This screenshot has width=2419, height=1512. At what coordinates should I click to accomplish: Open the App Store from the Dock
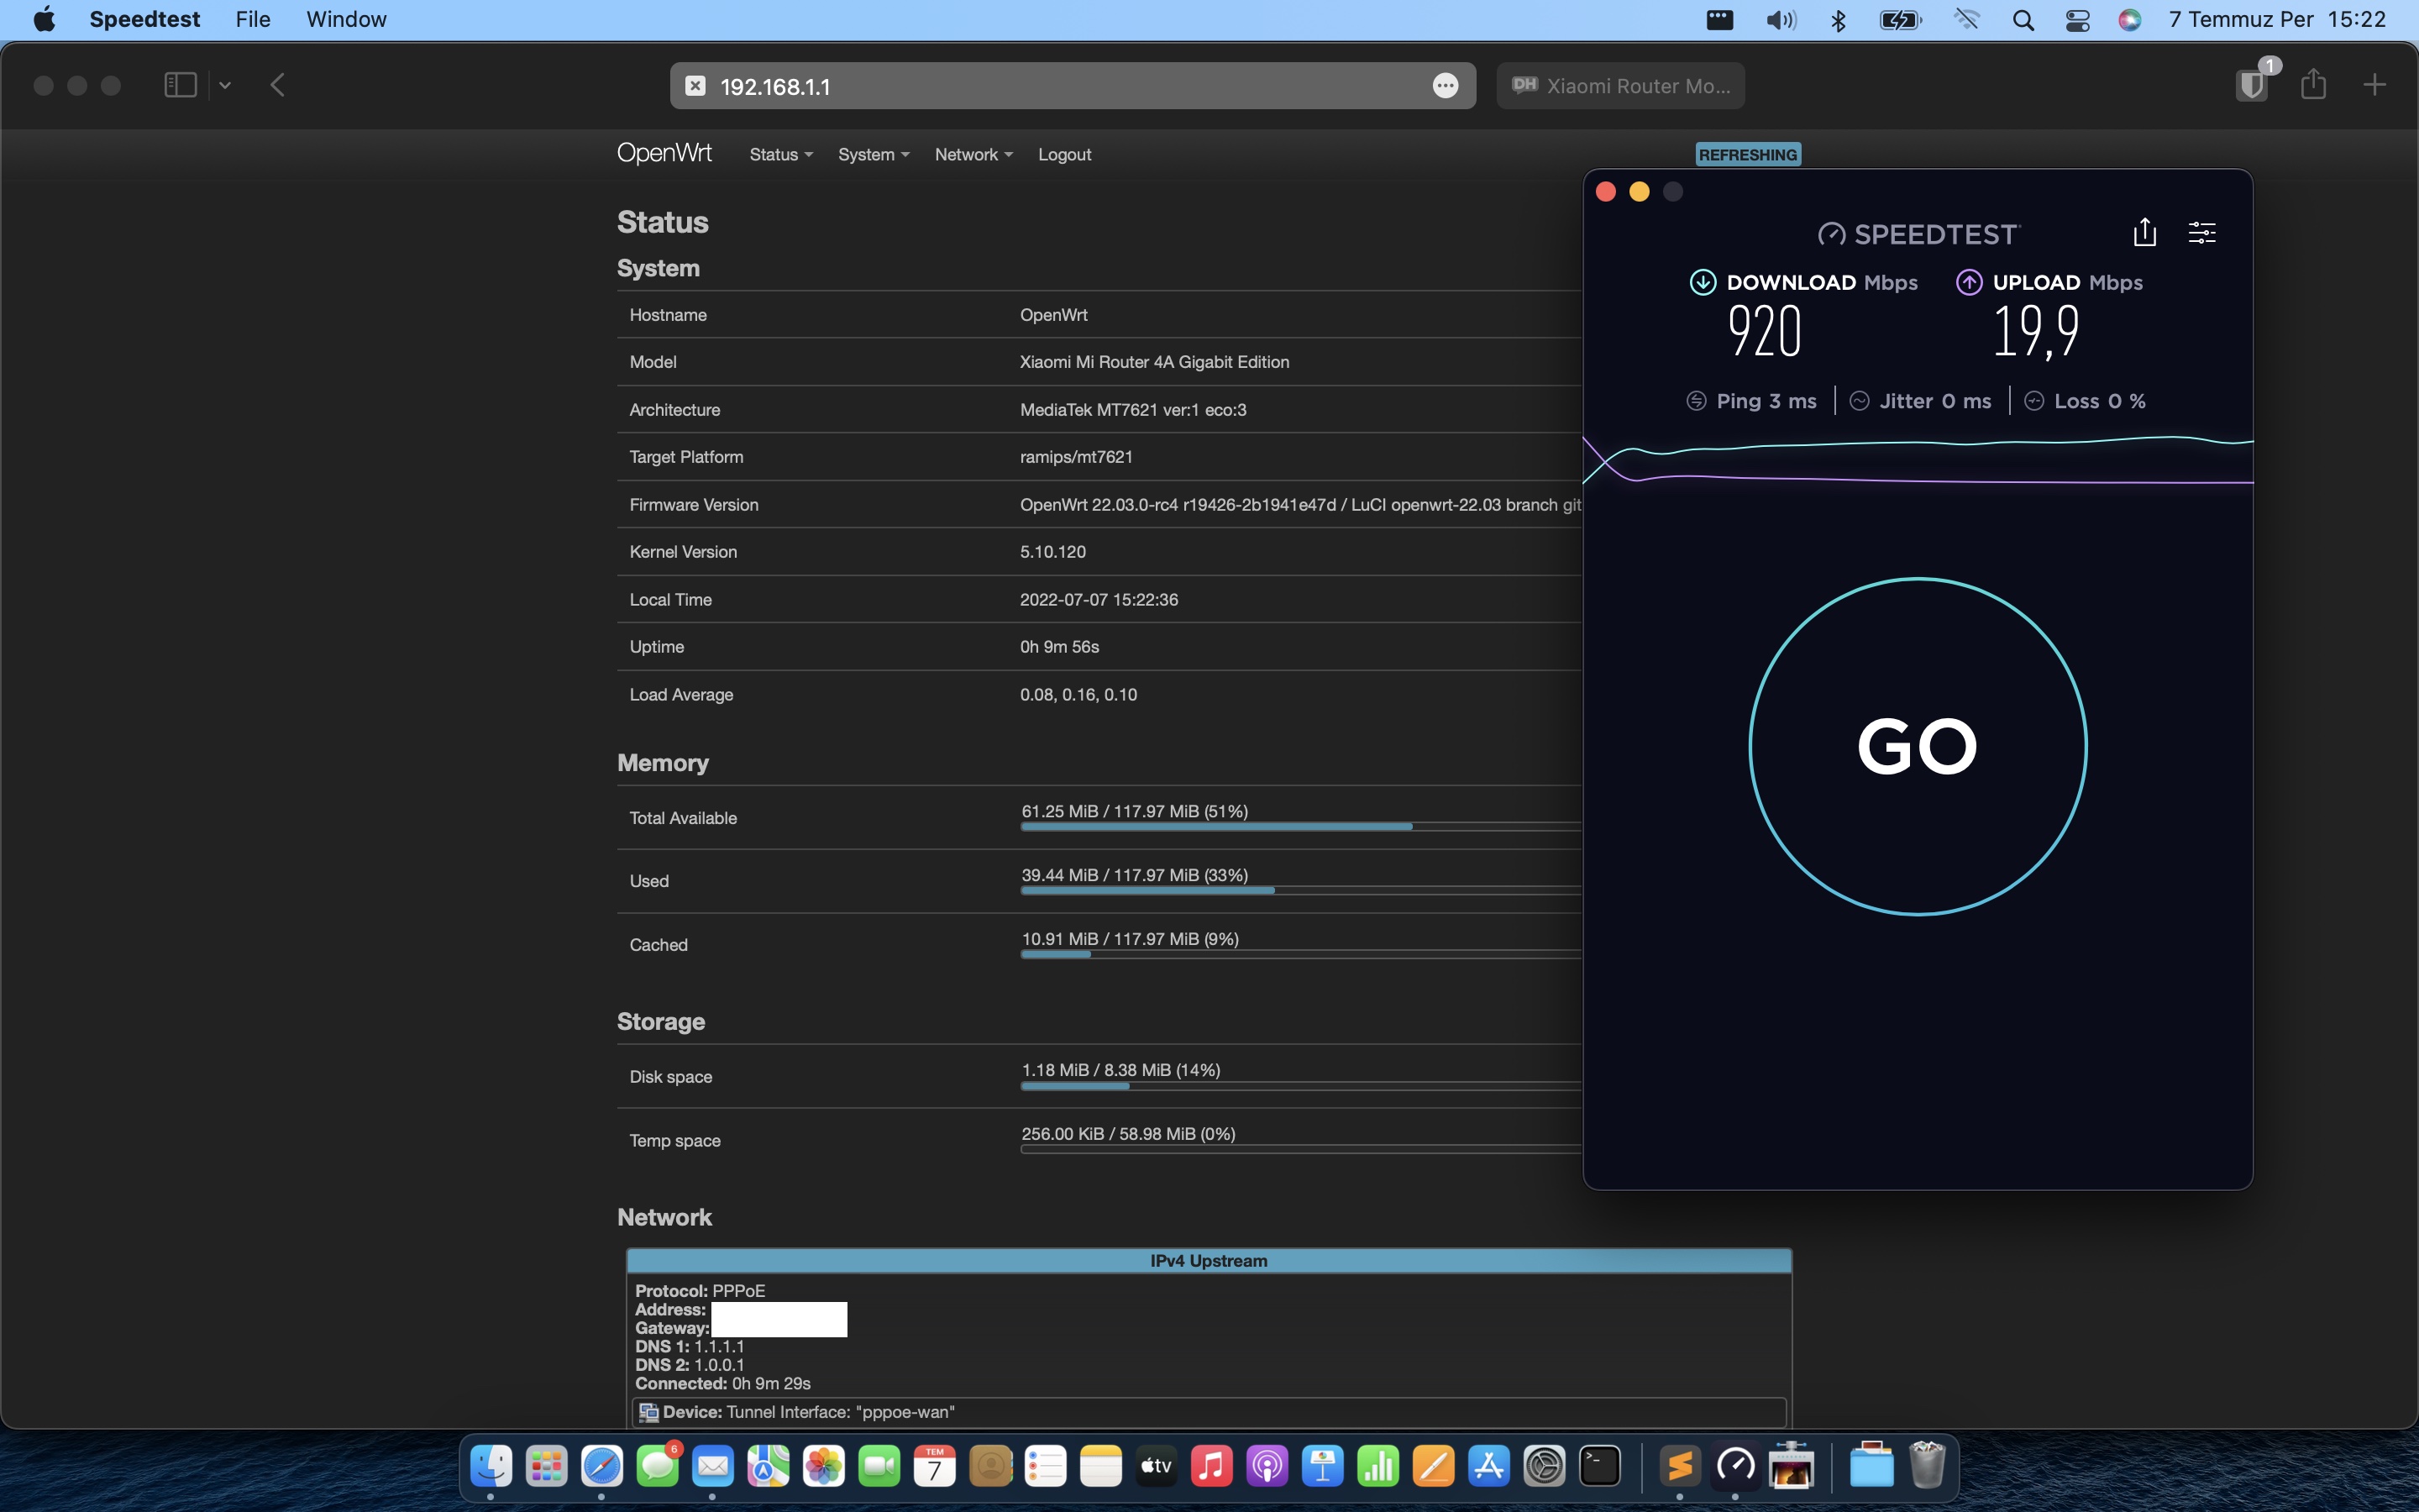(x=1488, y=1467)
